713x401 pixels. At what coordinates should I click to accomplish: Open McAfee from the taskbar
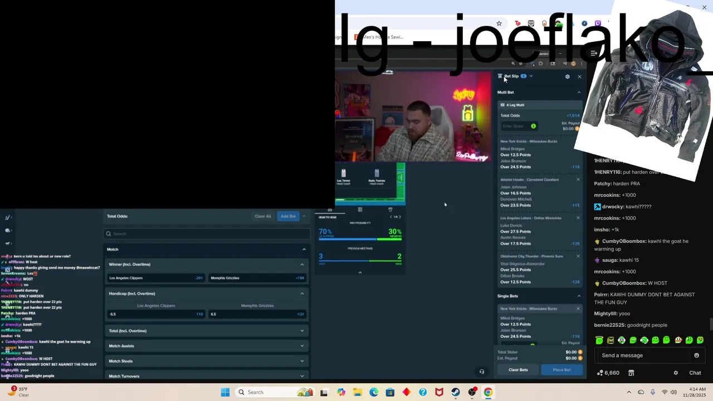point(439,392)
